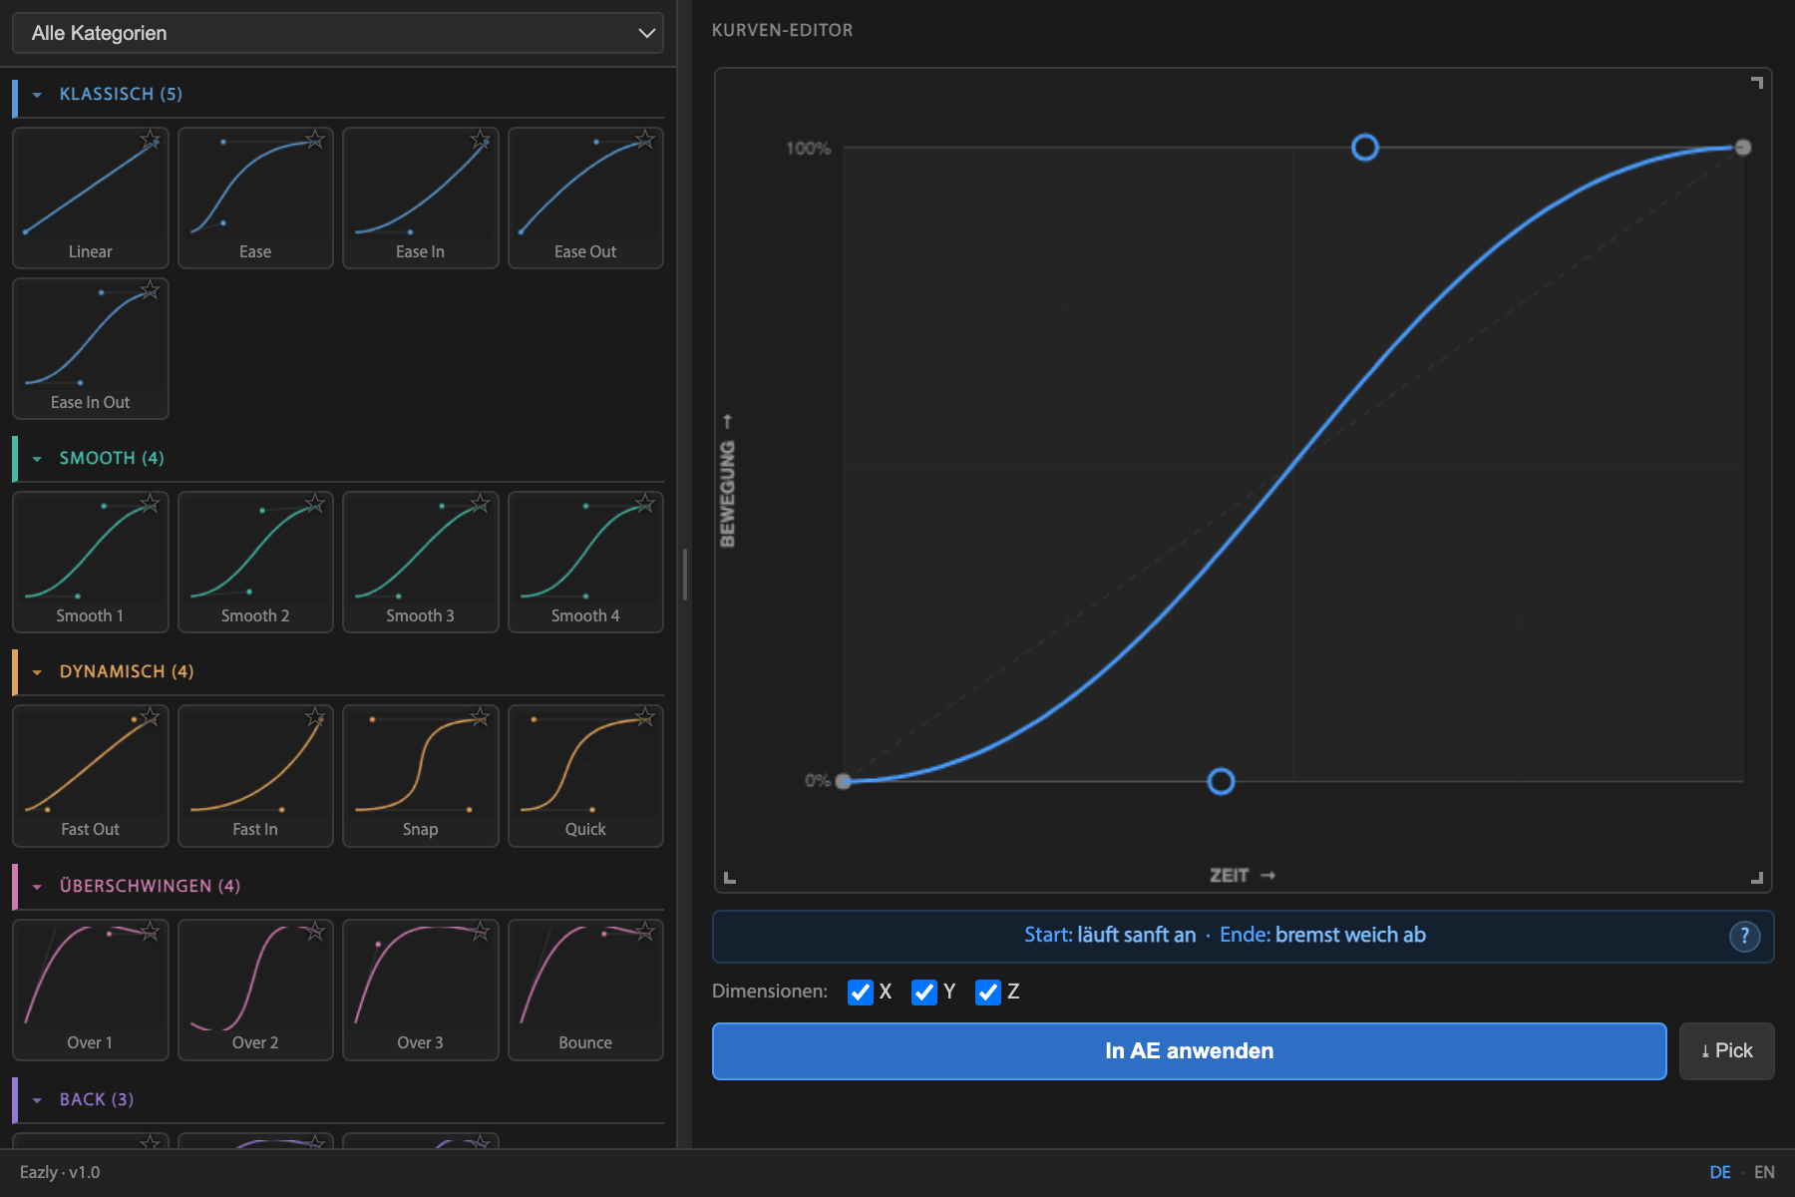Click the bottom-left graph corner handle
This screenshot has width=1795, height=1197.
[x=729, y=878]
